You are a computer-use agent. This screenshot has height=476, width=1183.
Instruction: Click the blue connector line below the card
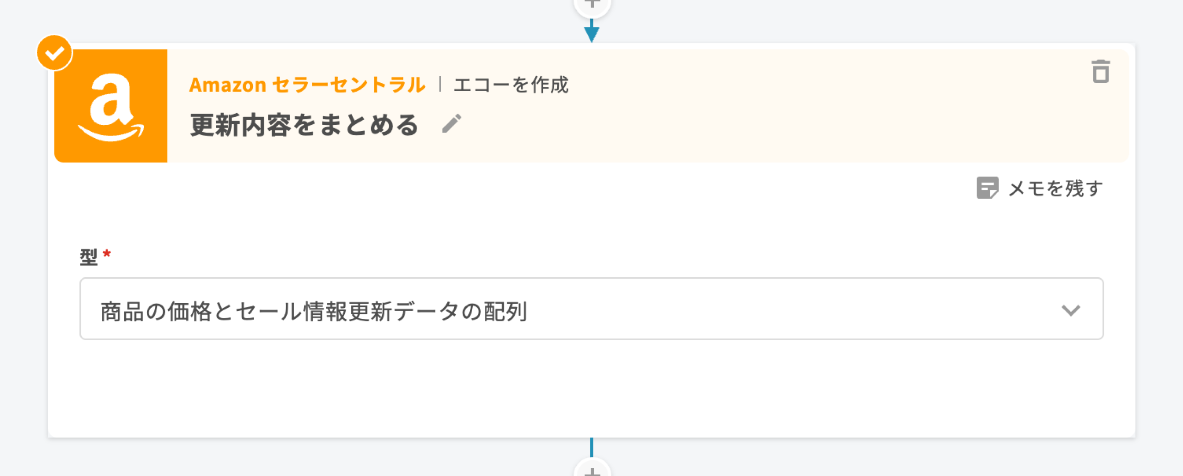click(591, 447)
